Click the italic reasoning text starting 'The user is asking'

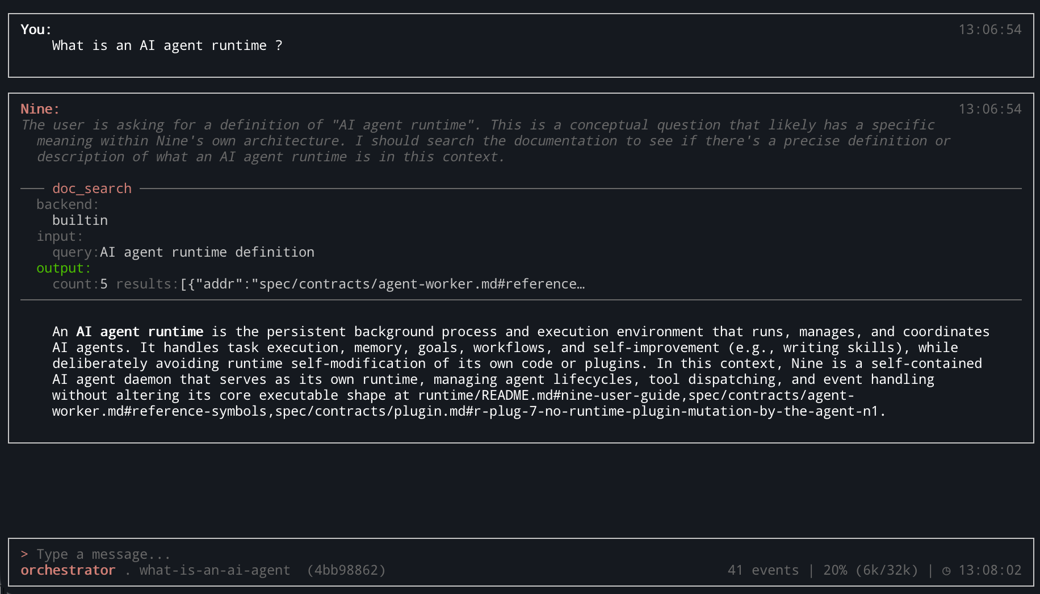(x=485, y=141)
